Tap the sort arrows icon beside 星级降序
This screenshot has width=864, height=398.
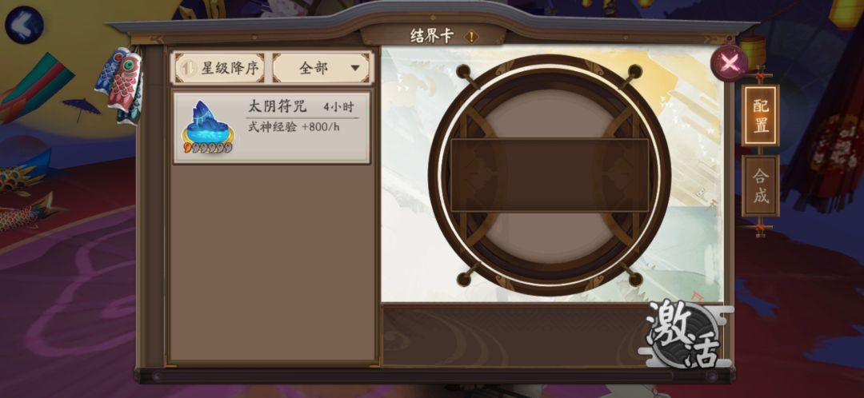click(189, 68)
